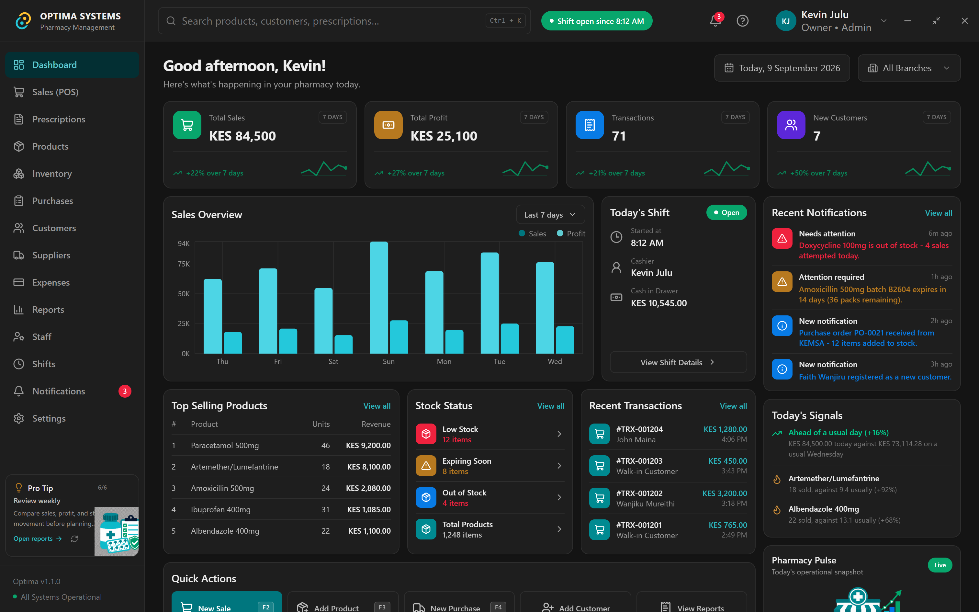The width and height of the screenshot is (979, 612).
Task: Click the info icon for Faith Wanjiru notification
Action: pyautogui.click(x=782, y=369)
